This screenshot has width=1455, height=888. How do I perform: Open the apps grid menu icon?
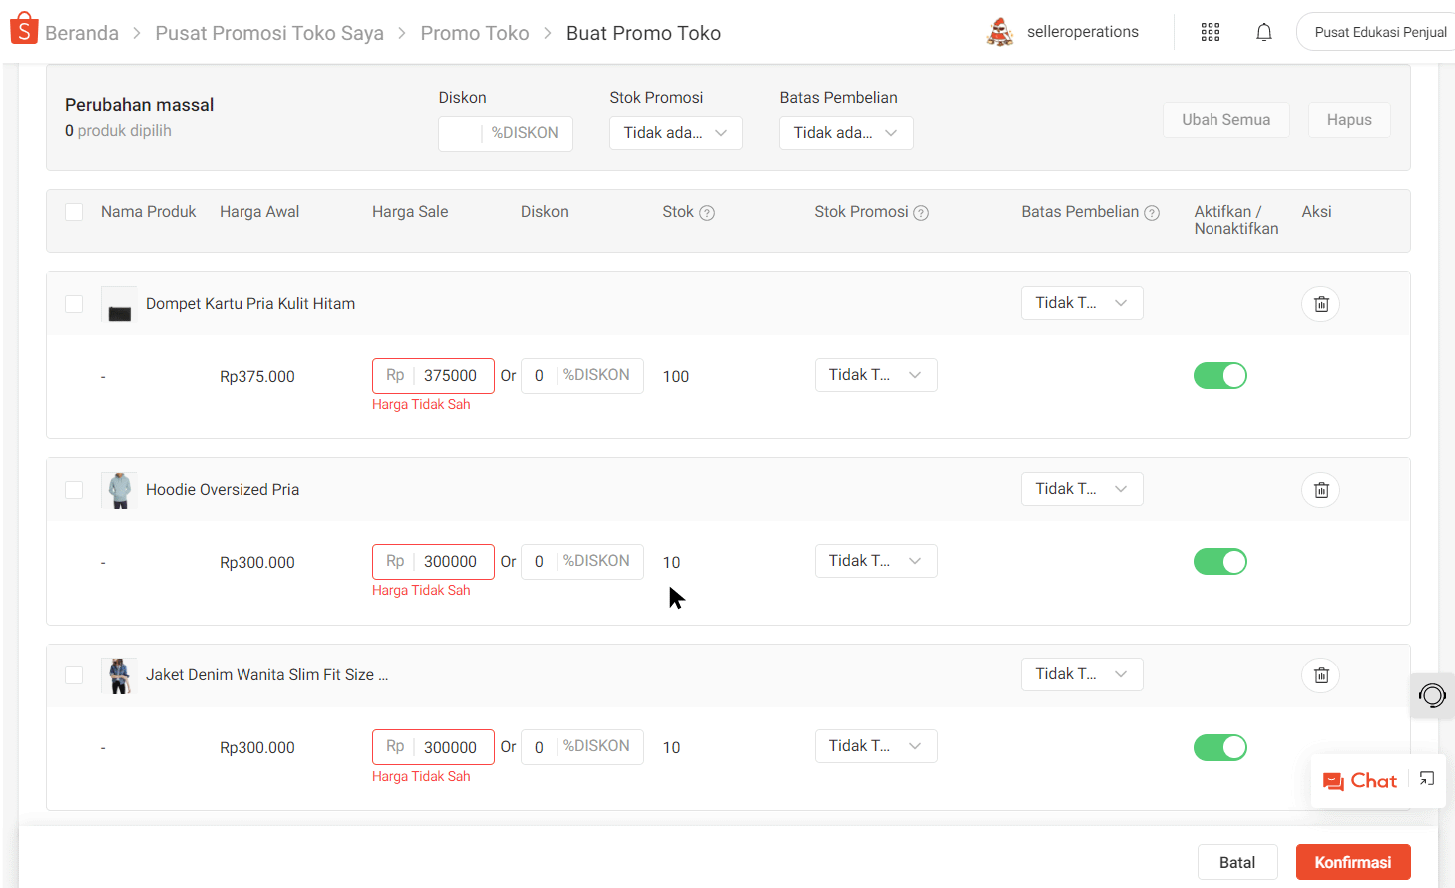tap(1211, 32)
